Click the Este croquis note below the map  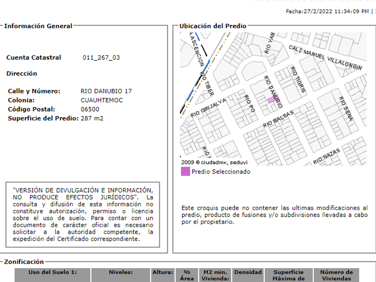tap(274, 215)
